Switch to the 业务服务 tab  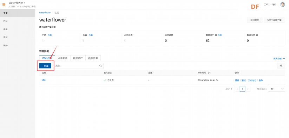[x=63, y=58]
